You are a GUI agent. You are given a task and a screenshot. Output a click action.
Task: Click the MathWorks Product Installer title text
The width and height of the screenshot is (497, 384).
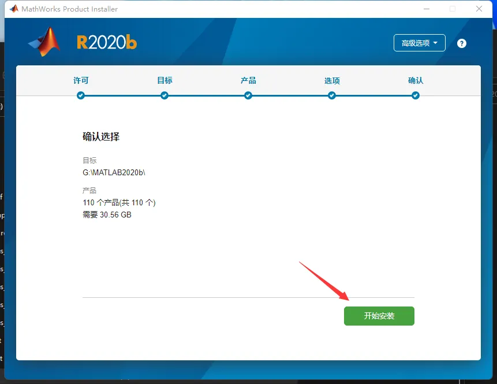[69, 9]
